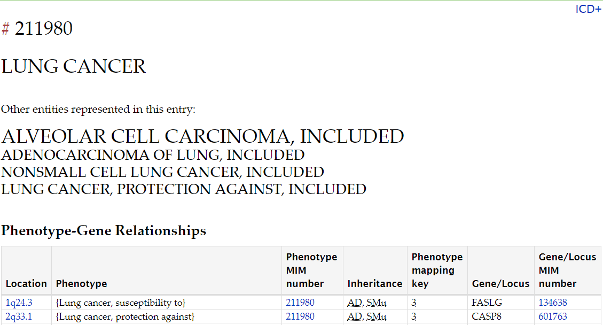Image resolution: width=603 pixels, height=325 pixels.
Task: Click mapping key 3 in FASLG row
Action: click(x=414, y=303)
